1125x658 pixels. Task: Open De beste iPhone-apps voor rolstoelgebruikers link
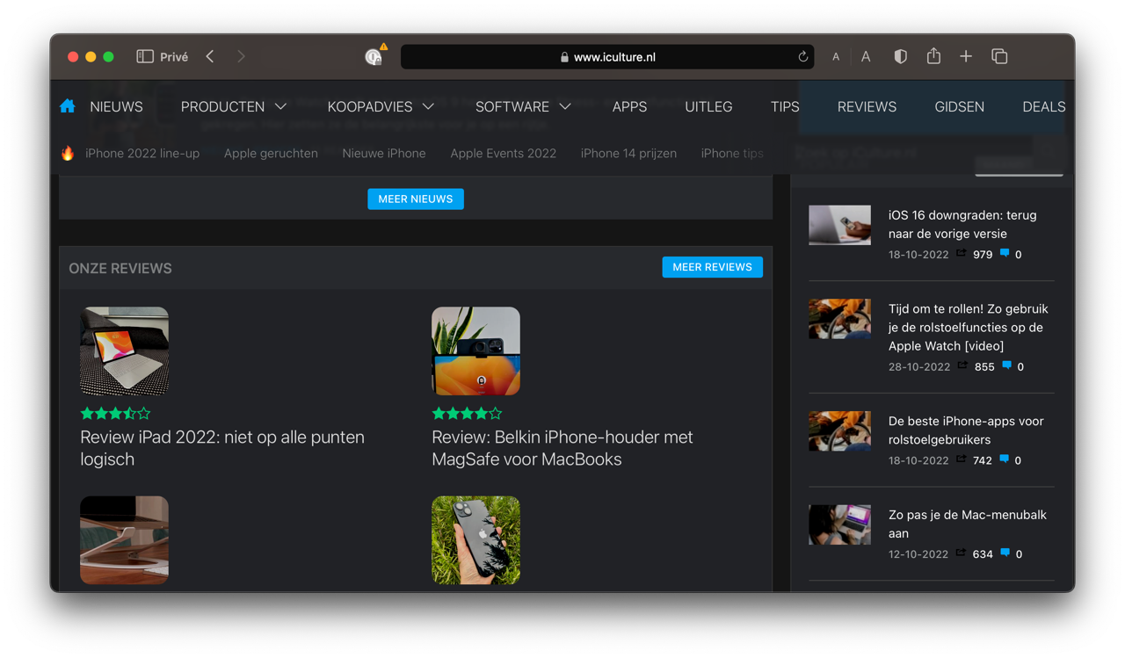[966, 430]
